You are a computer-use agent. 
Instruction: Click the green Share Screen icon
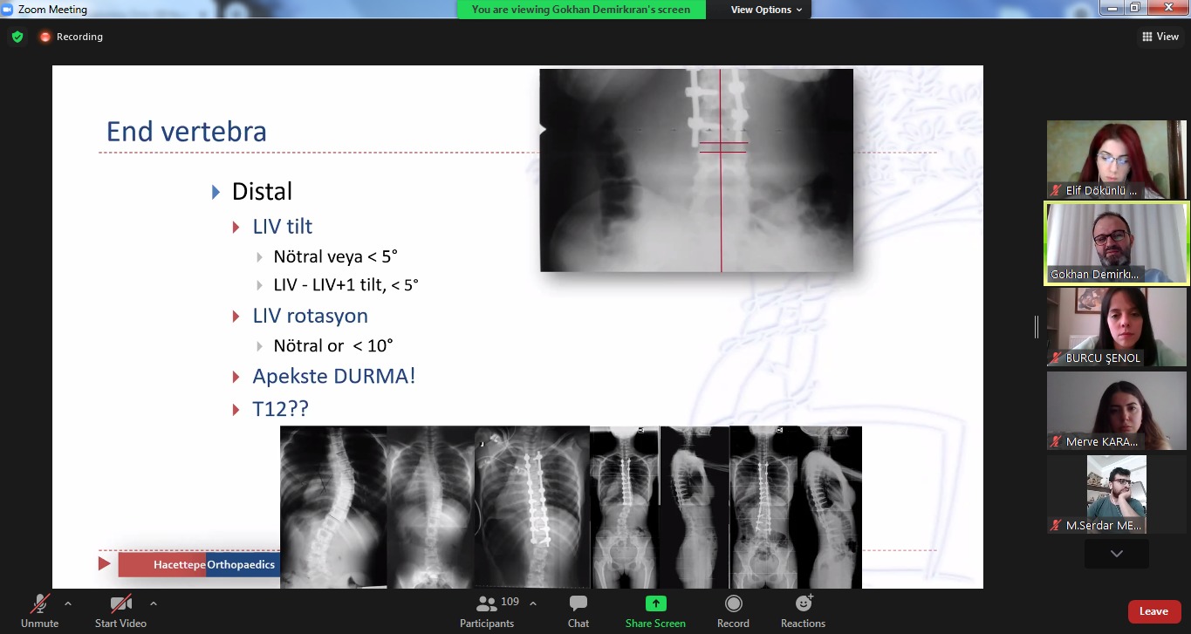pyautogui.click(x=655, y=603)
